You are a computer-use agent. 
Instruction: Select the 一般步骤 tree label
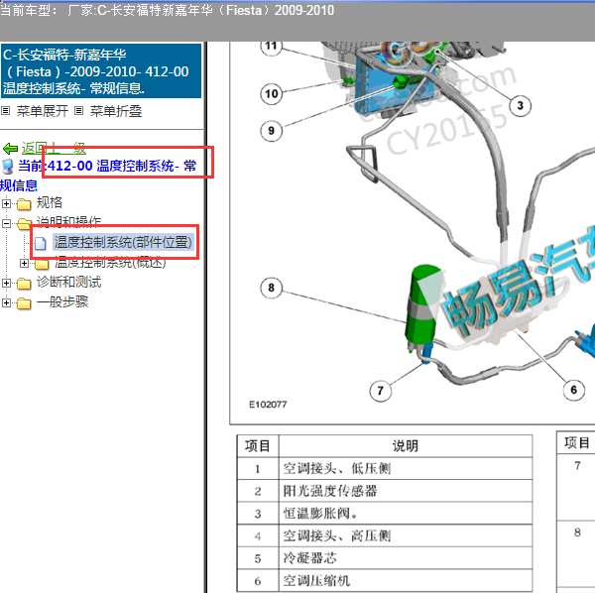pos(62,301)
